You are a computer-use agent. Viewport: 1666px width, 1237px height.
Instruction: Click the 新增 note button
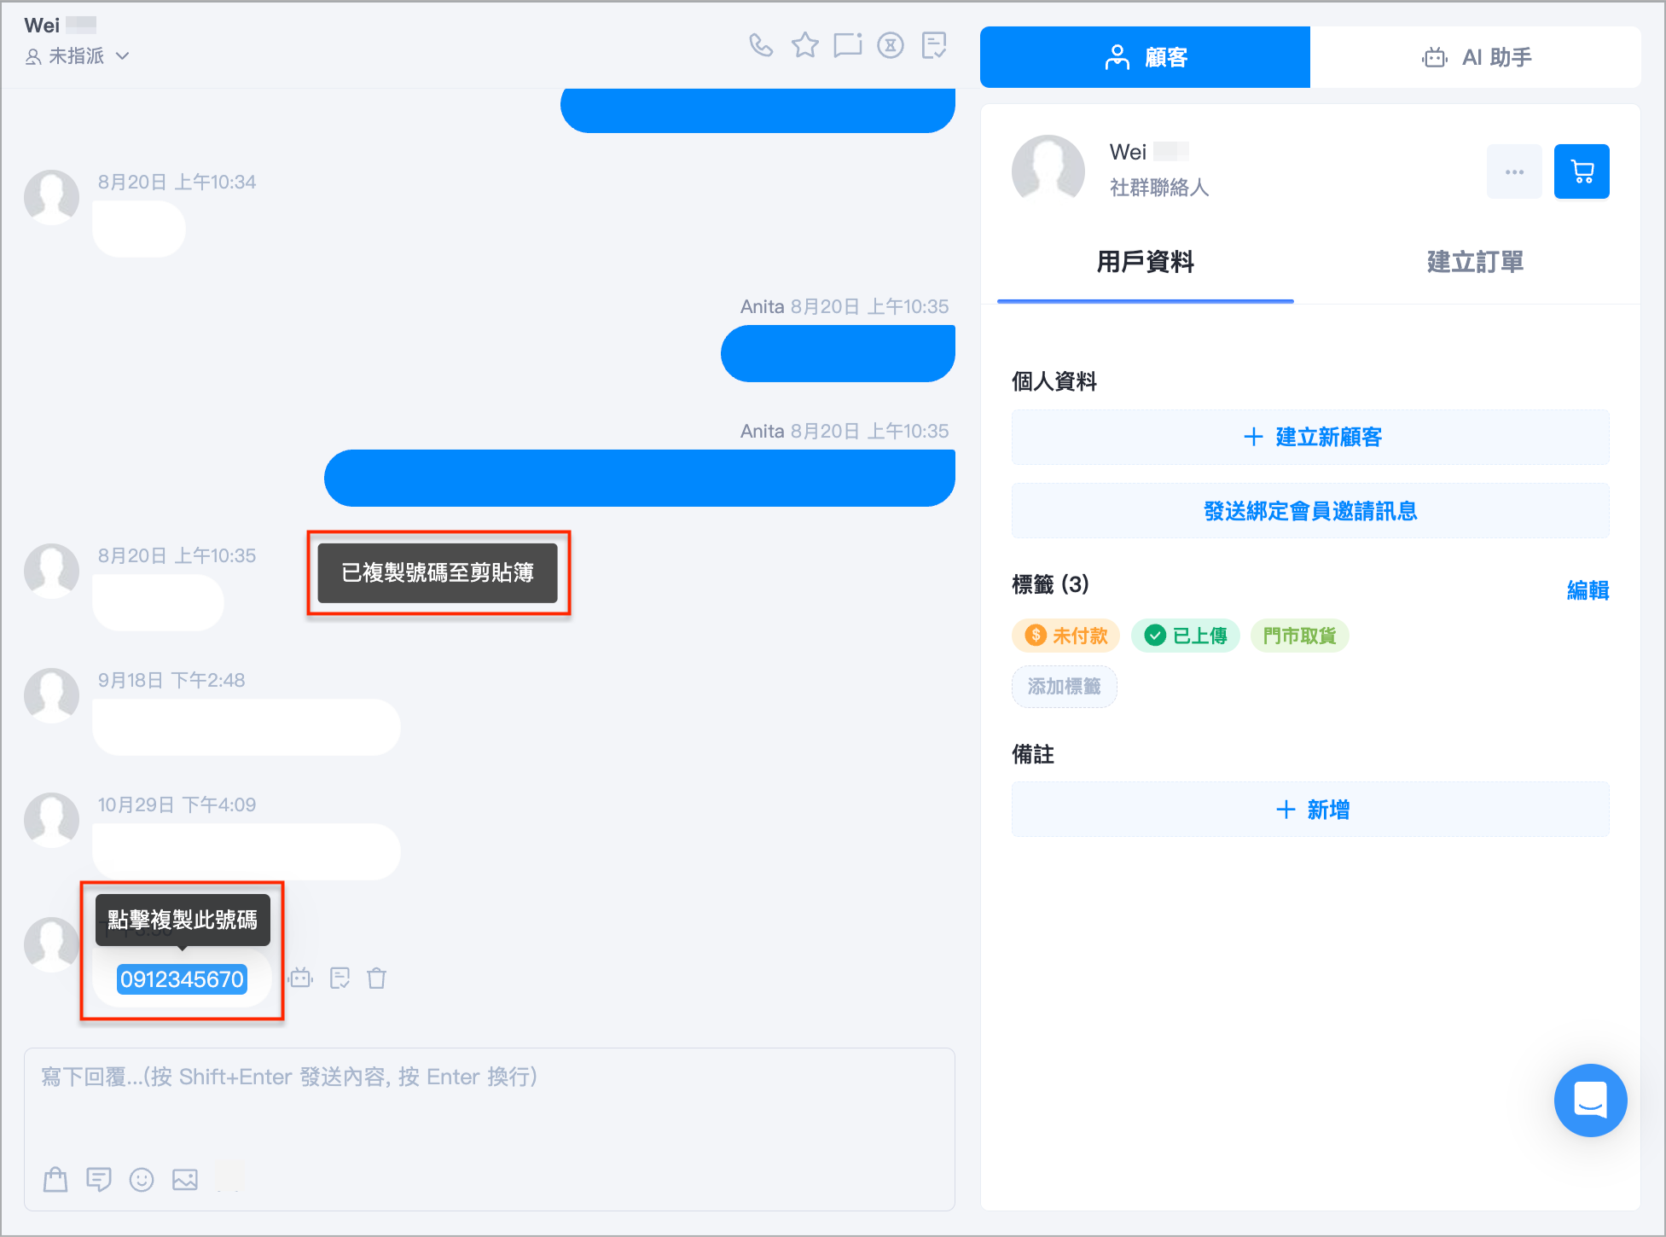point(1310,810)
